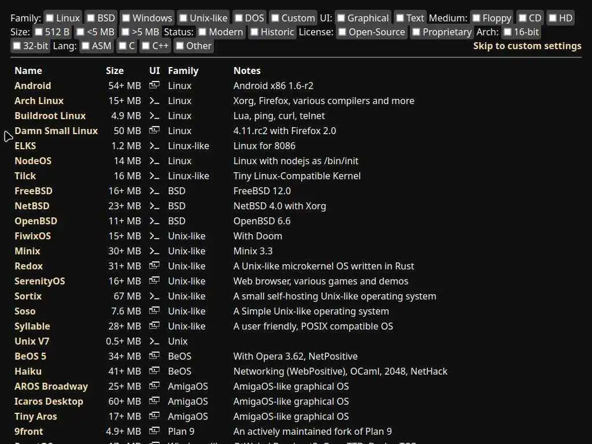Click the graphical UI icon in Android row

pyautogui.click(x=154, y=86)
